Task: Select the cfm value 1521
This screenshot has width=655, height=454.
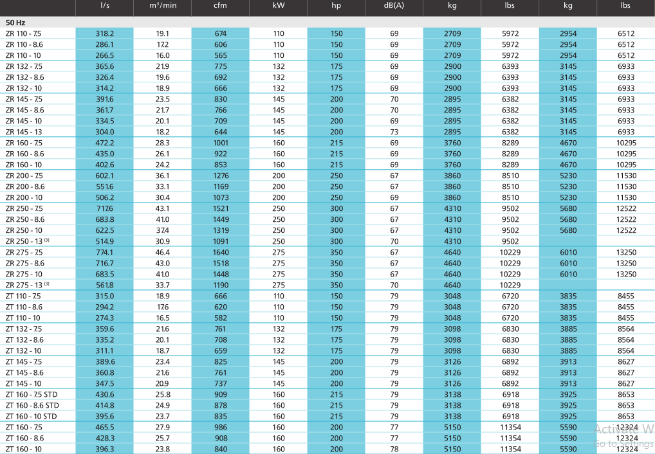Action: [x=221, y=208]
